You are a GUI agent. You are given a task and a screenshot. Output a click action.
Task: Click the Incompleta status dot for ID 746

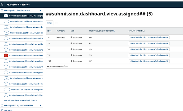[71, 49]
